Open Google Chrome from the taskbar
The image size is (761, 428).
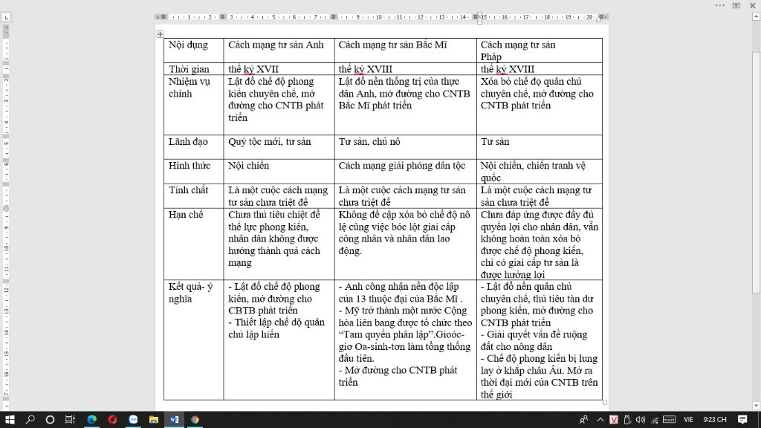(x=195, y=420)
